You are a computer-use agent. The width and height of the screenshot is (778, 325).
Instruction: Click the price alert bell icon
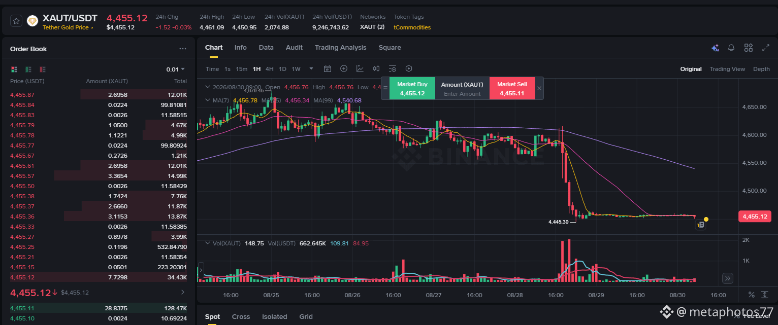coord(731,48)
